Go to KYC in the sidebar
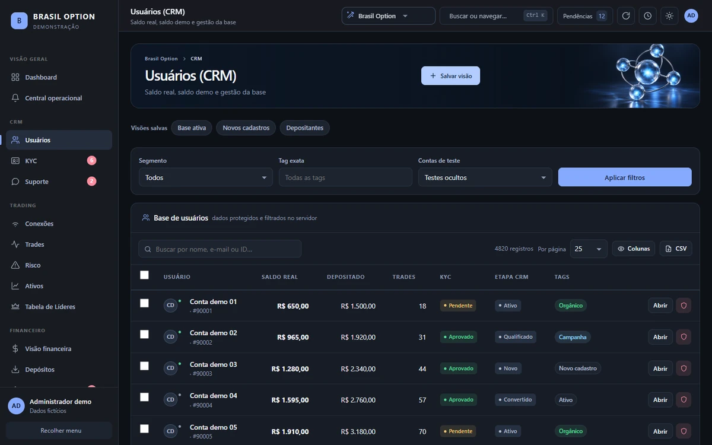The height and width of the screenshot is (445, 712). (59, 161)
